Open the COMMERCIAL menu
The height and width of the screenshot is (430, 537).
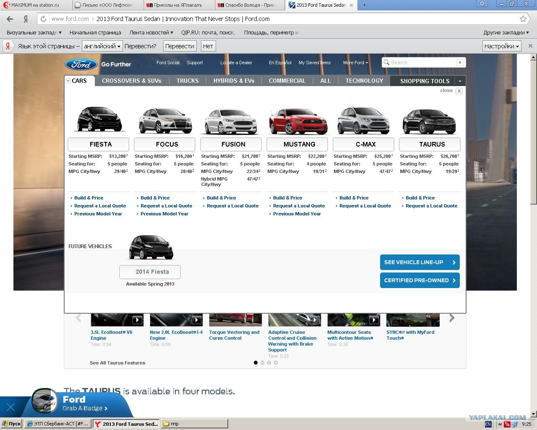pos(287,81)
